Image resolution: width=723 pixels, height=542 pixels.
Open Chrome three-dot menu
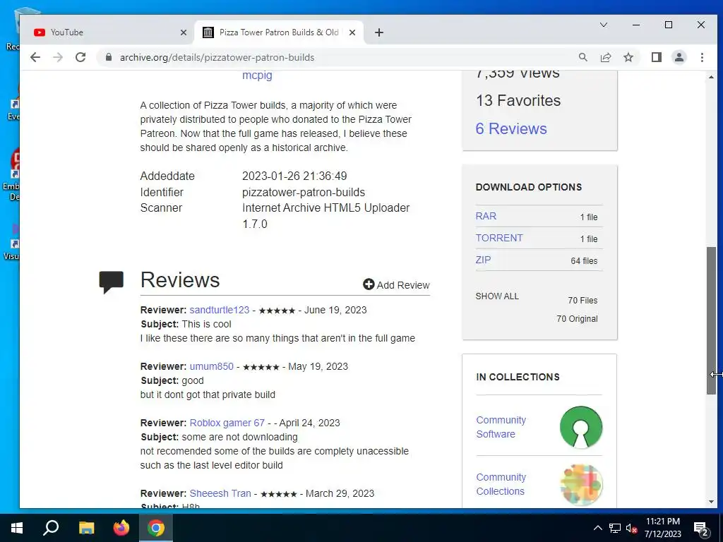pyautogui.click(x=702, y=57)
